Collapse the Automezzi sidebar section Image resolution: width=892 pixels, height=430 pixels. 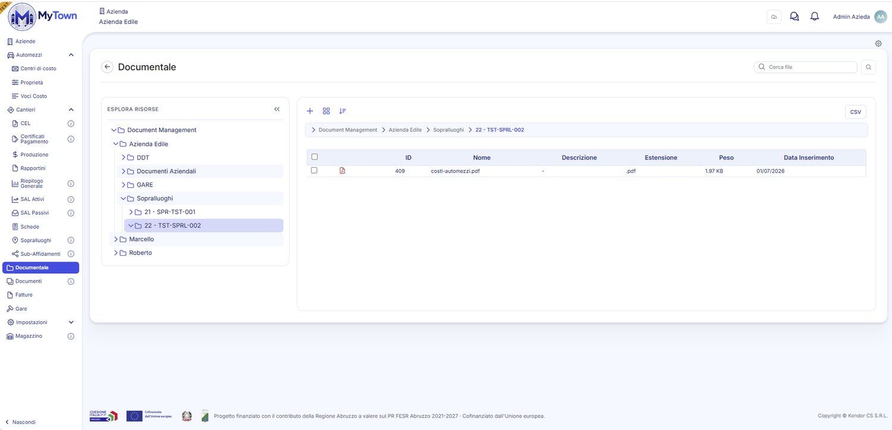[x=71, y=55]
